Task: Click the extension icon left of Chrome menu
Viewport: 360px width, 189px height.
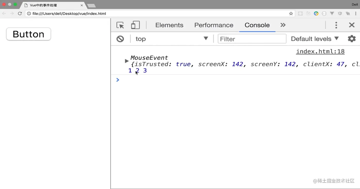Action: (348, 14)
